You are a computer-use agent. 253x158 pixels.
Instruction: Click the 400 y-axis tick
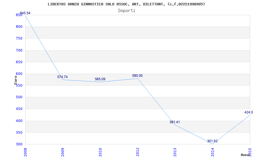click(19, 121)
